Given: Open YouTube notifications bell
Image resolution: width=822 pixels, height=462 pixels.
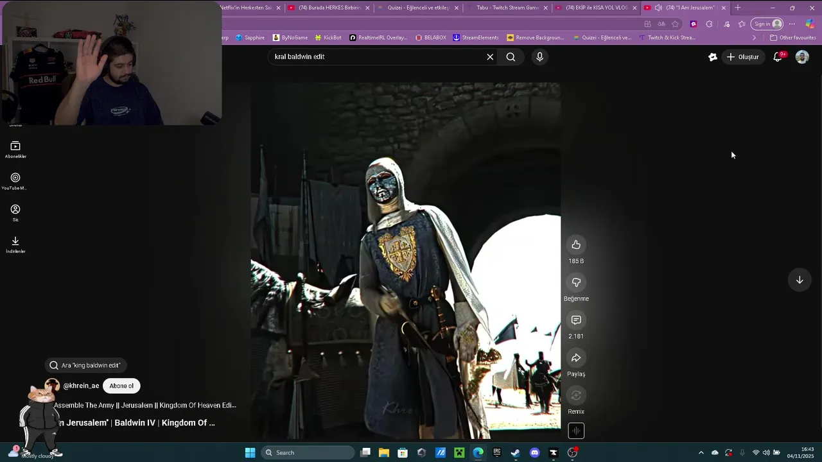Looking at the screenshot, I should point(778,57).
